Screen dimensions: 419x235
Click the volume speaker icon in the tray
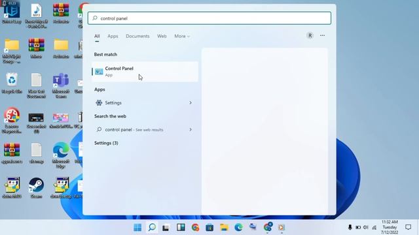366,227
